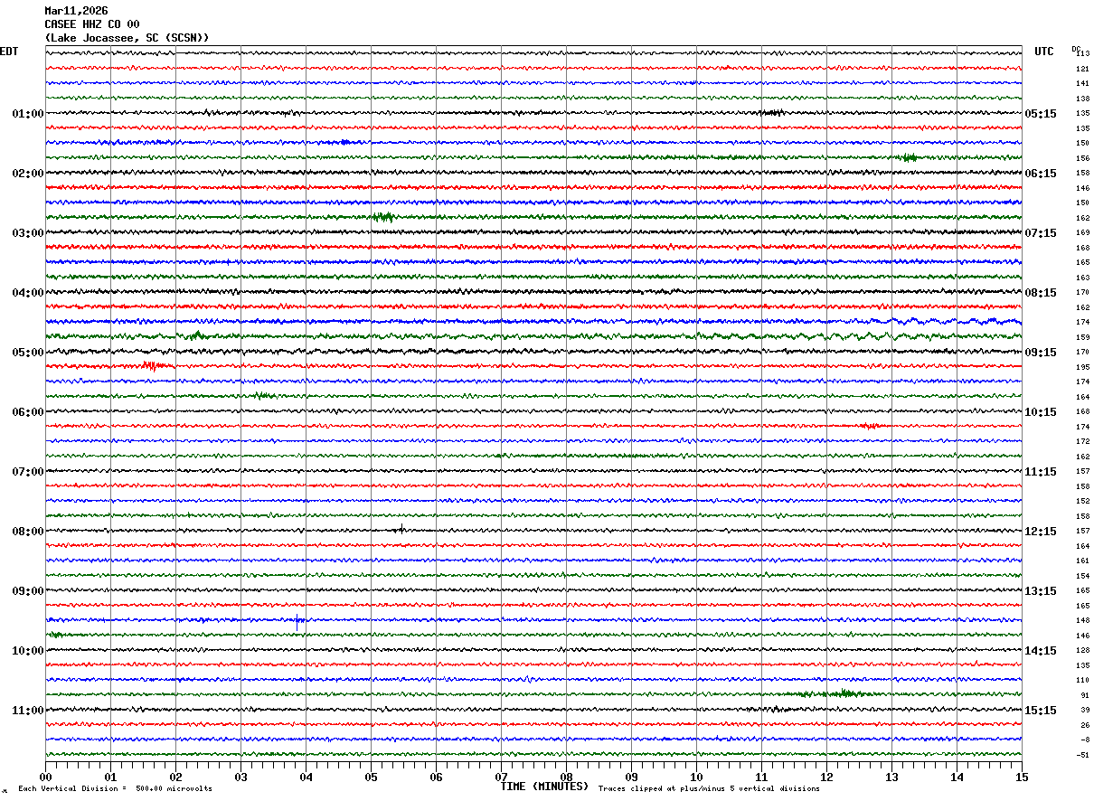Select the 03:00 EDT row label

point(28,233)
